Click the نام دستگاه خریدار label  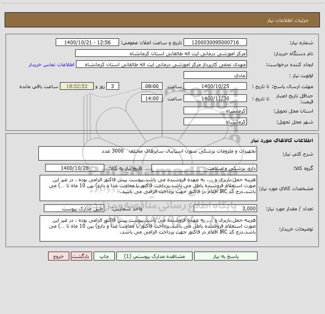click(x=293, y=54)
